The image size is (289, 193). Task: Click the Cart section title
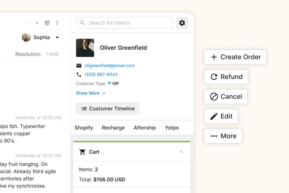point(94,152)
